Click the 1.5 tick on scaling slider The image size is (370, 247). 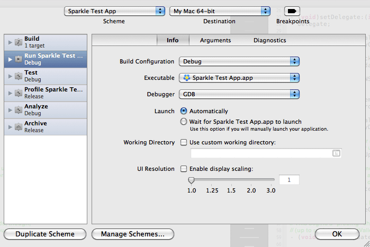(231, 185)
